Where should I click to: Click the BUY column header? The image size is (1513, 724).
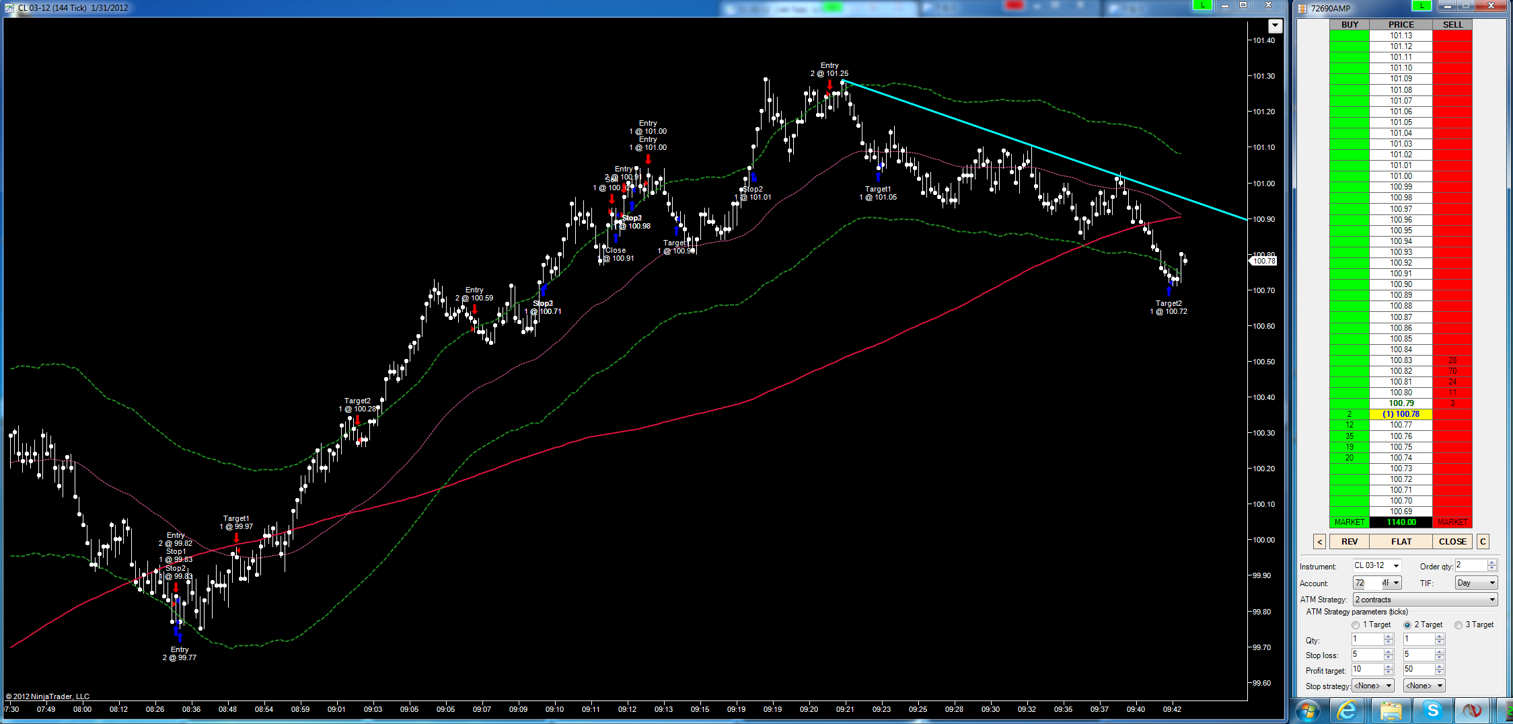[x=1350, y=25]
